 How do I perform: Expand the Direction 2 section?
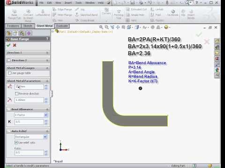point(47,60)
